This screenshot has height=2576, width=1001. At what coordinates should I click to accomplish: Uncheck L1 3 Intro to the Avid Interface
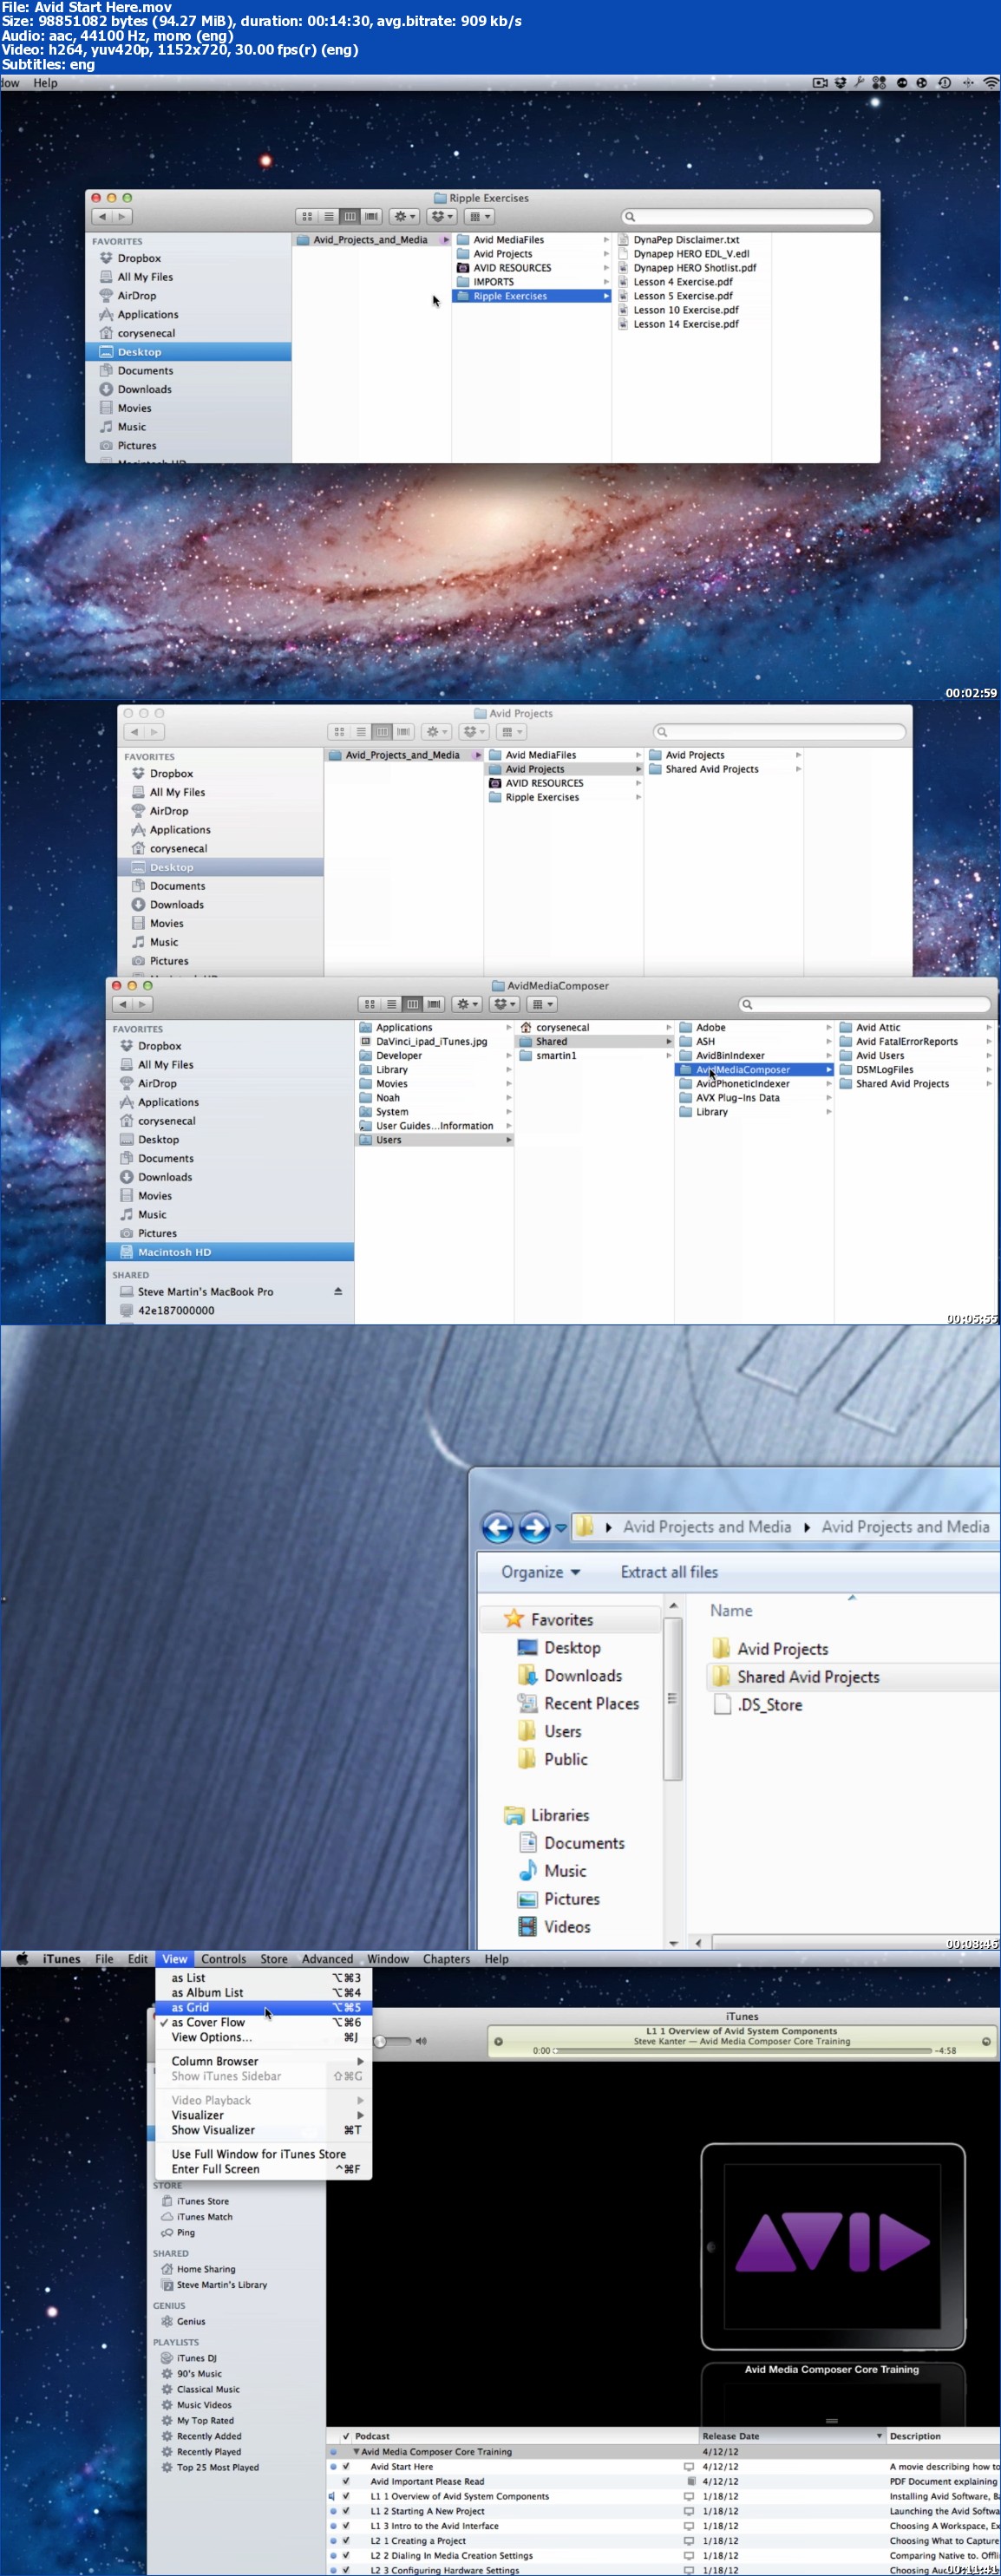(346, 2525)
